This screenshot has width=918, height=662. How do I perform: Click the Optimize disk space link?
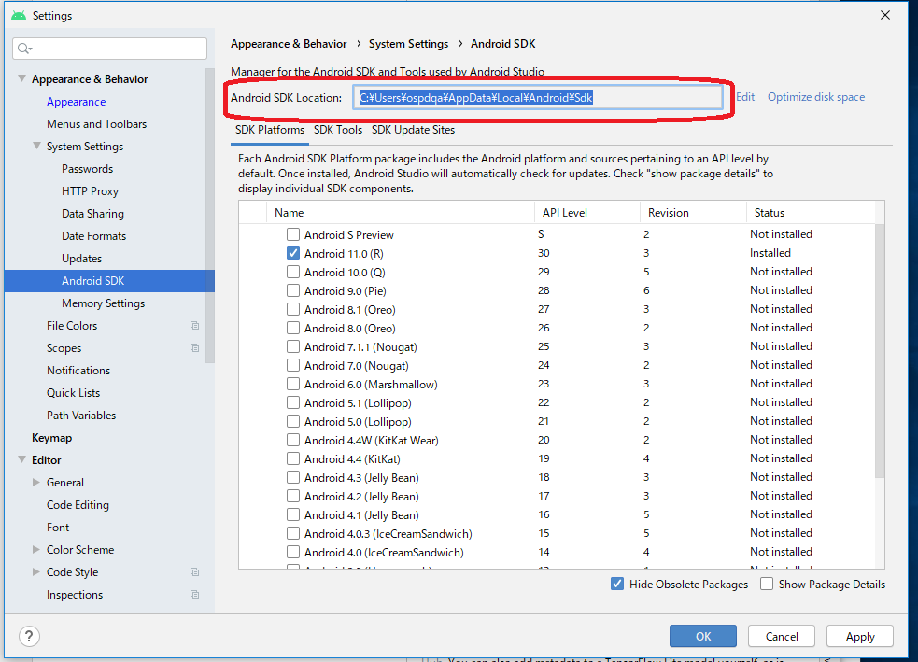click(816, 97)
